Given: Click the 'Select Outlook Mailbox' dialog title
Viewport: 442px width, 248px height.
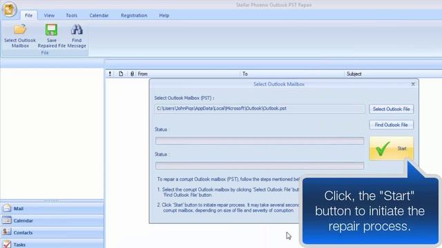Looking at the screenshot, I should coord(279,84).
